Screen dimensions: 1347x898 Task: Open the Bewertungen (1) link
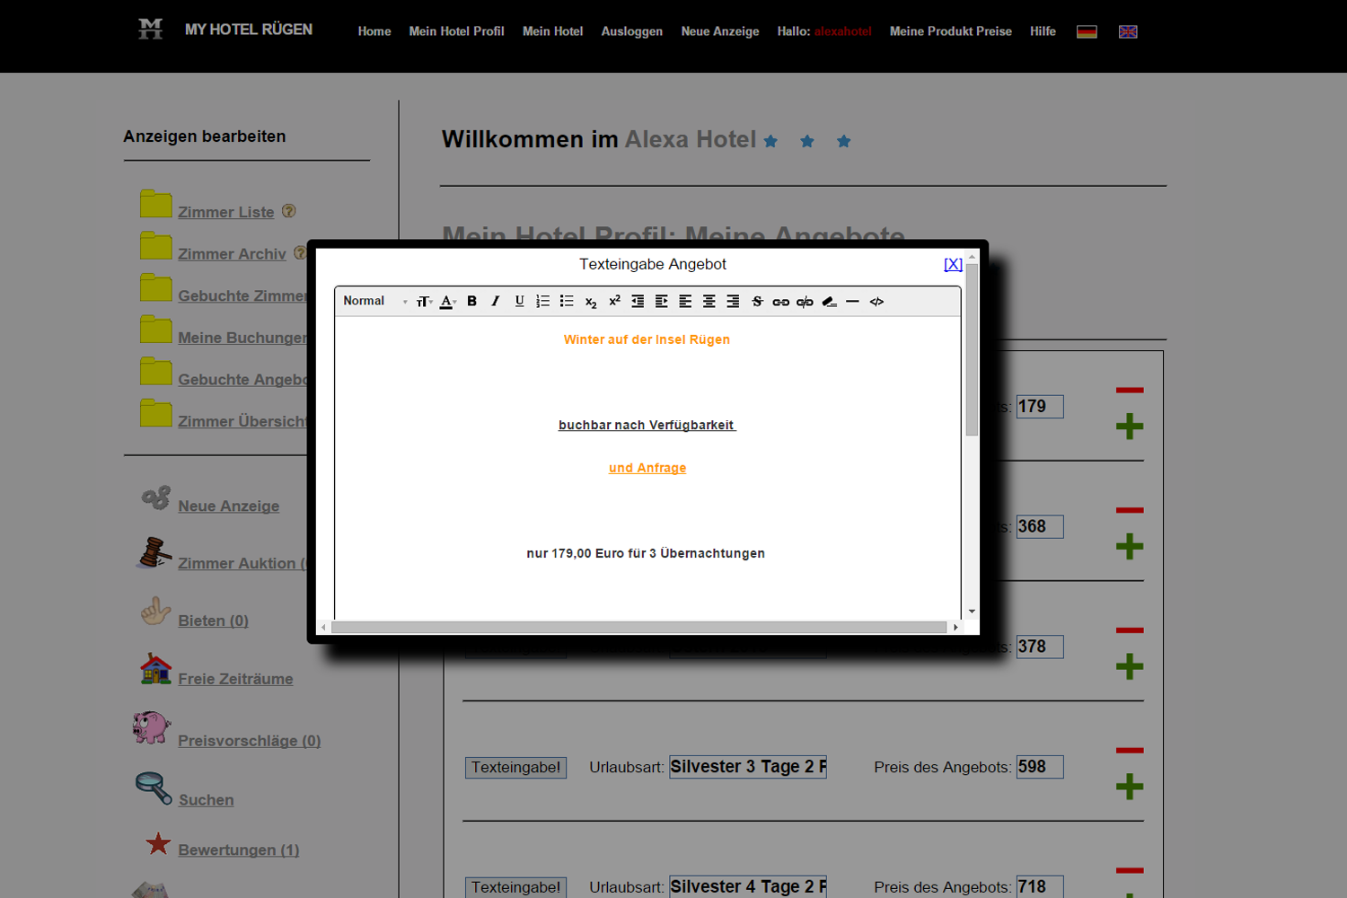click(x=239, y=850)
